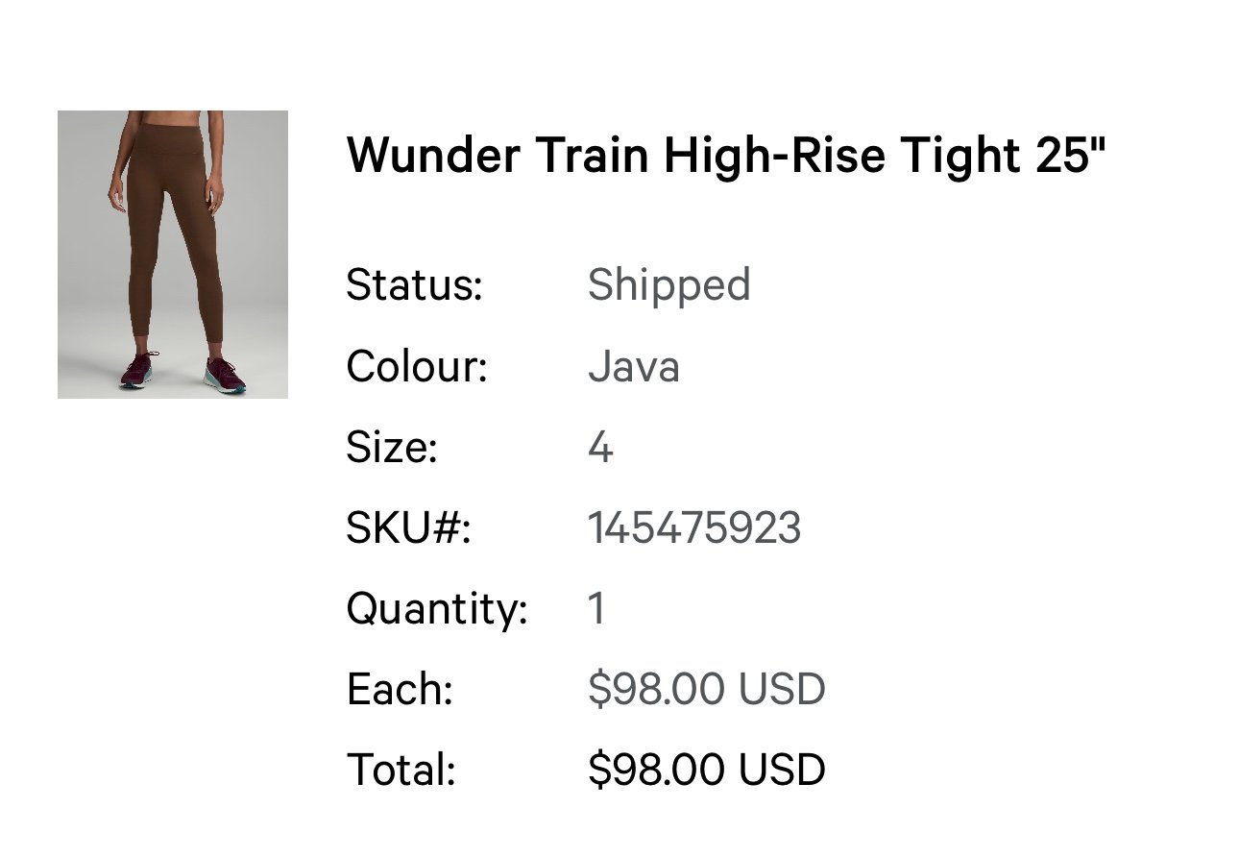This screenshot has height=857, width=1239.
Task: Click the size value 4
Action: 600,448
